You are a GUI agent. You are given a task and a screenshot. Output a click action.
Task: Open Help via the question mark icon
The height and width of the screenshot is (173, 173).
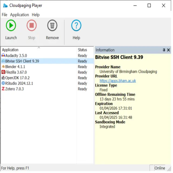[76, 25]
